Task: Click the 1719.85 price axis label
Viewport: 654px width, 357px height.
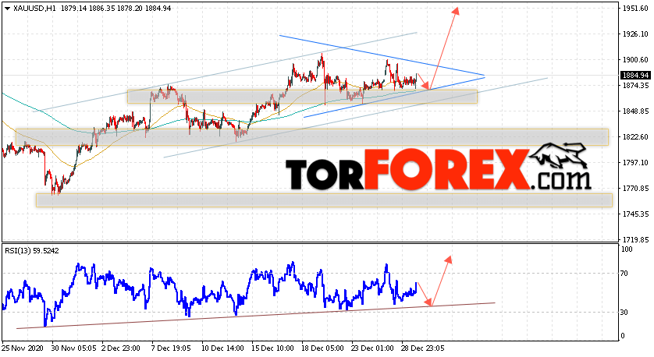Action: [635, 240]
